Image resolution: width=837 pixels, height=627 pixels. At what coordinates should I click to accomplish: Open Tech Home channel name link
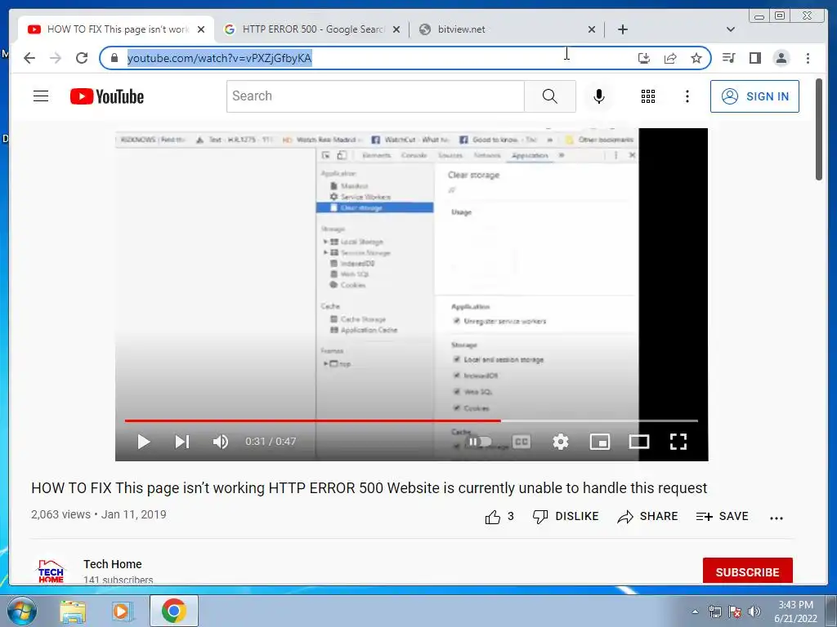tap(113, 564)
